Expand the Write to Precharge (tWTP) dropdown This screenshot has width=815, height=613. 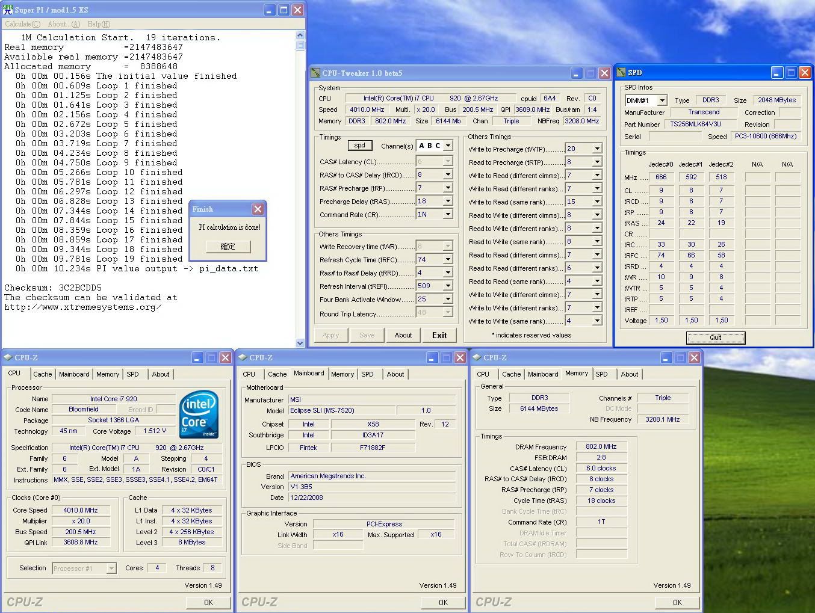point(597,149)
